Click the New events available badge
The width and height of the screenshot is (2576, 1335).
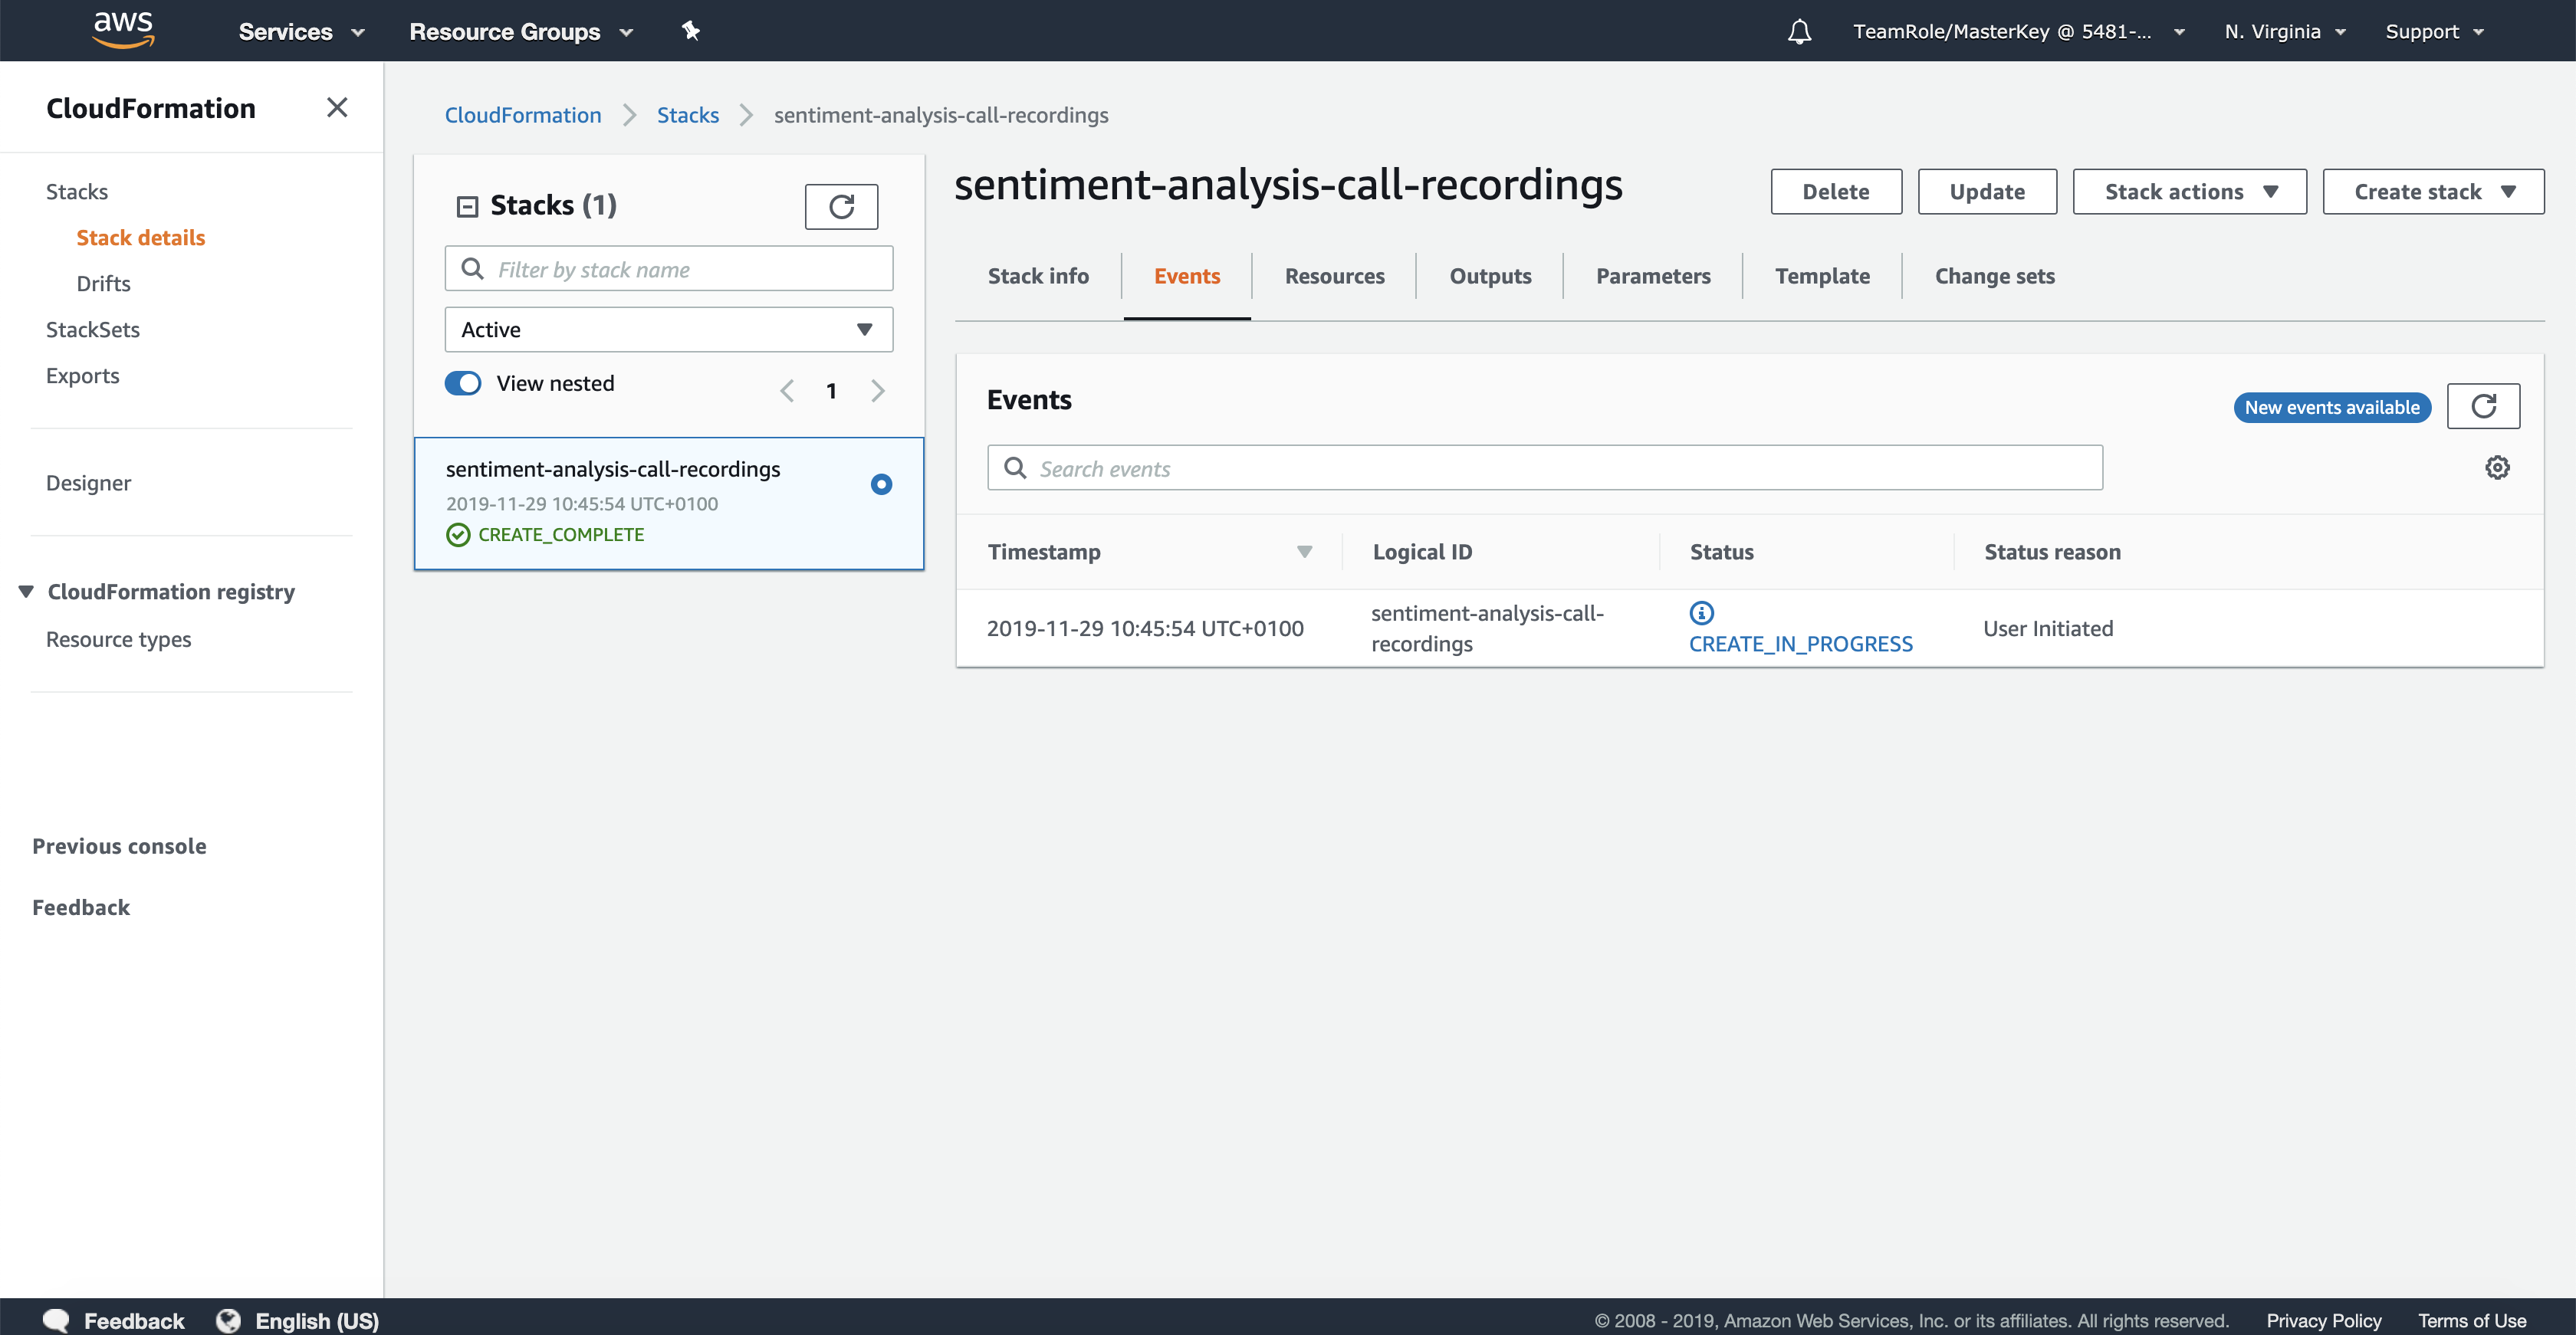click(2331, 408)
